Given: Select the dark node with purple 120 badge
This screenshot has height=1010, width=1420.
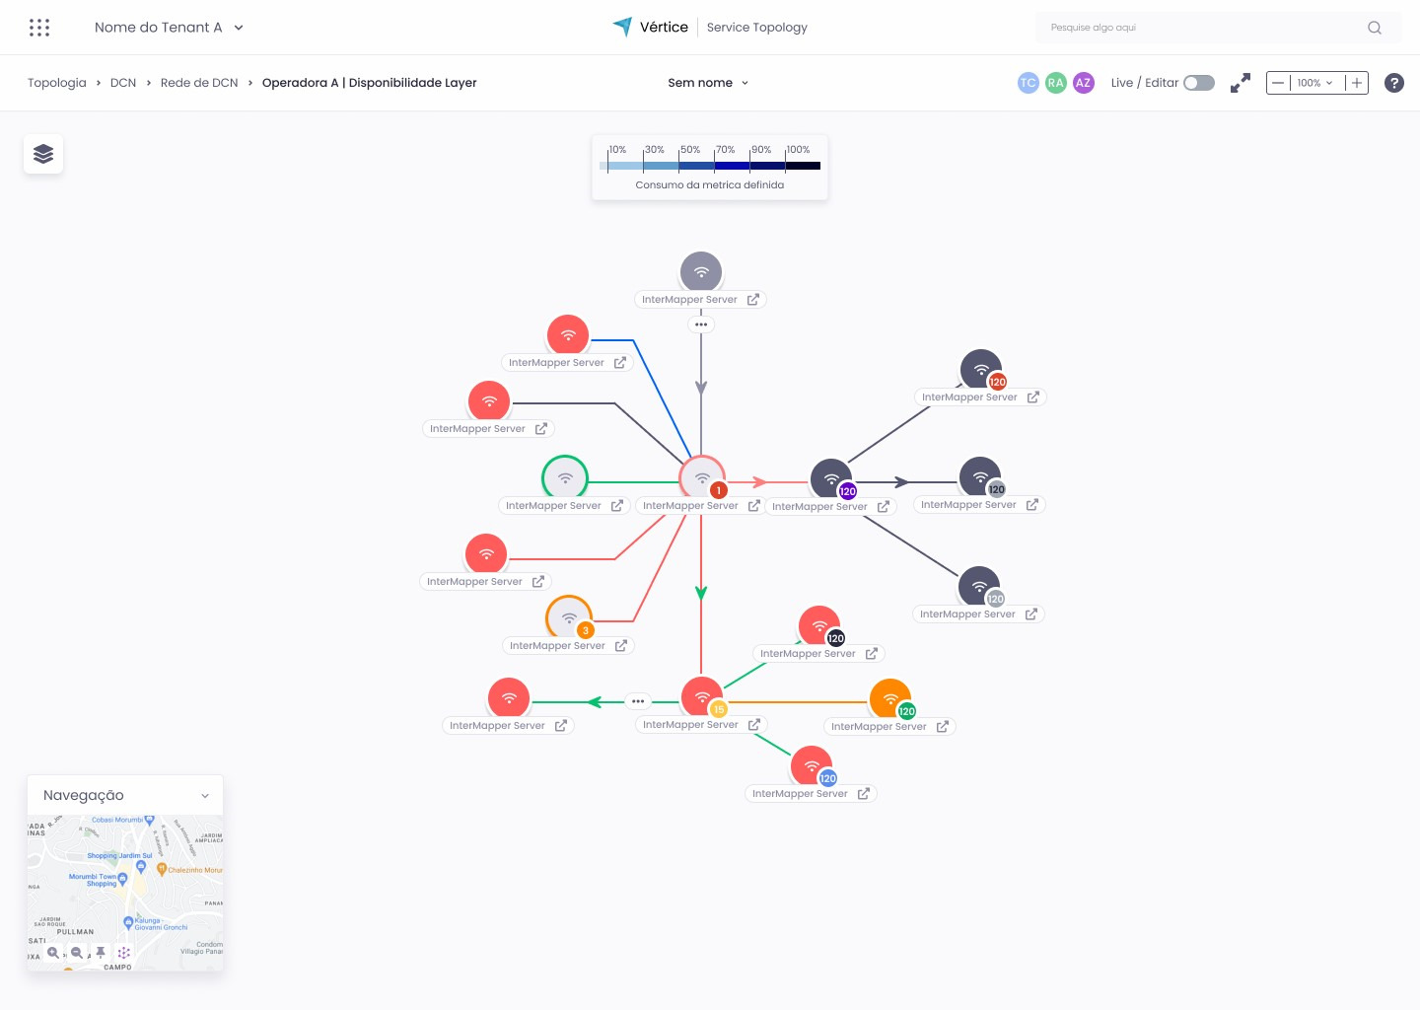Looking at the screenshot, I should coord(831,479).
